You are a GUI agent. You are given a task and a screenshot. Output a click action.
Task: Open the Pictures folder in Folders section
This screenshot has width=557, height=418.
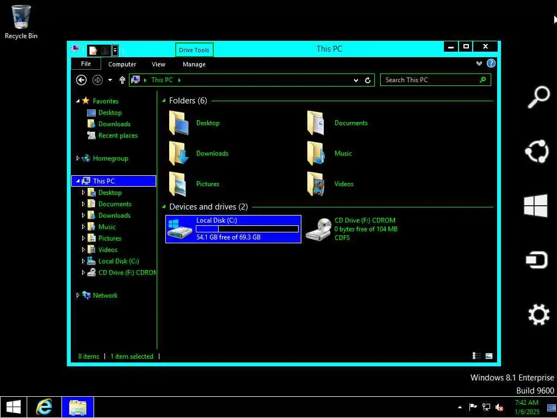coord(194,184)
